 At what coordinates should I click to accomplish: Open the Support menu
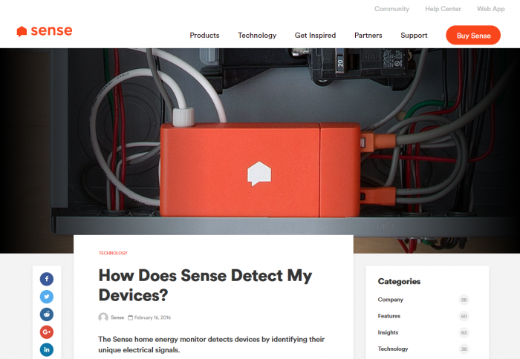click(x=414, y=35)
